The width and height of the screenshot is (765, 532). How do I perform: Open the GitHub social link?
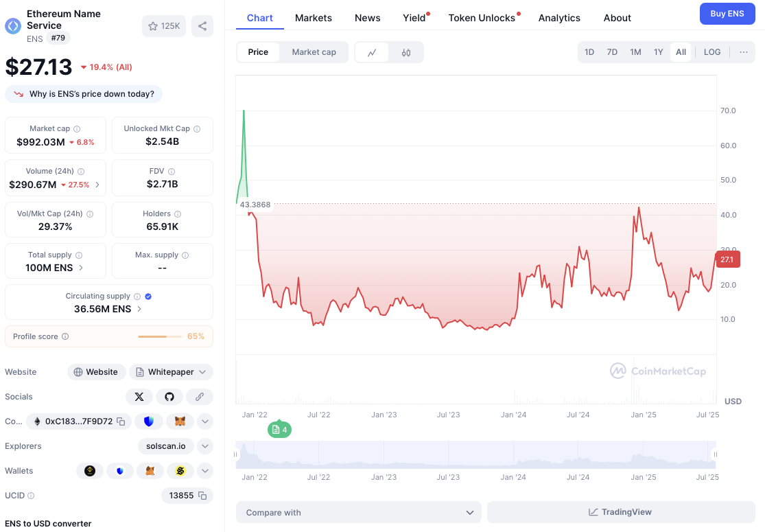click(169, 397)
